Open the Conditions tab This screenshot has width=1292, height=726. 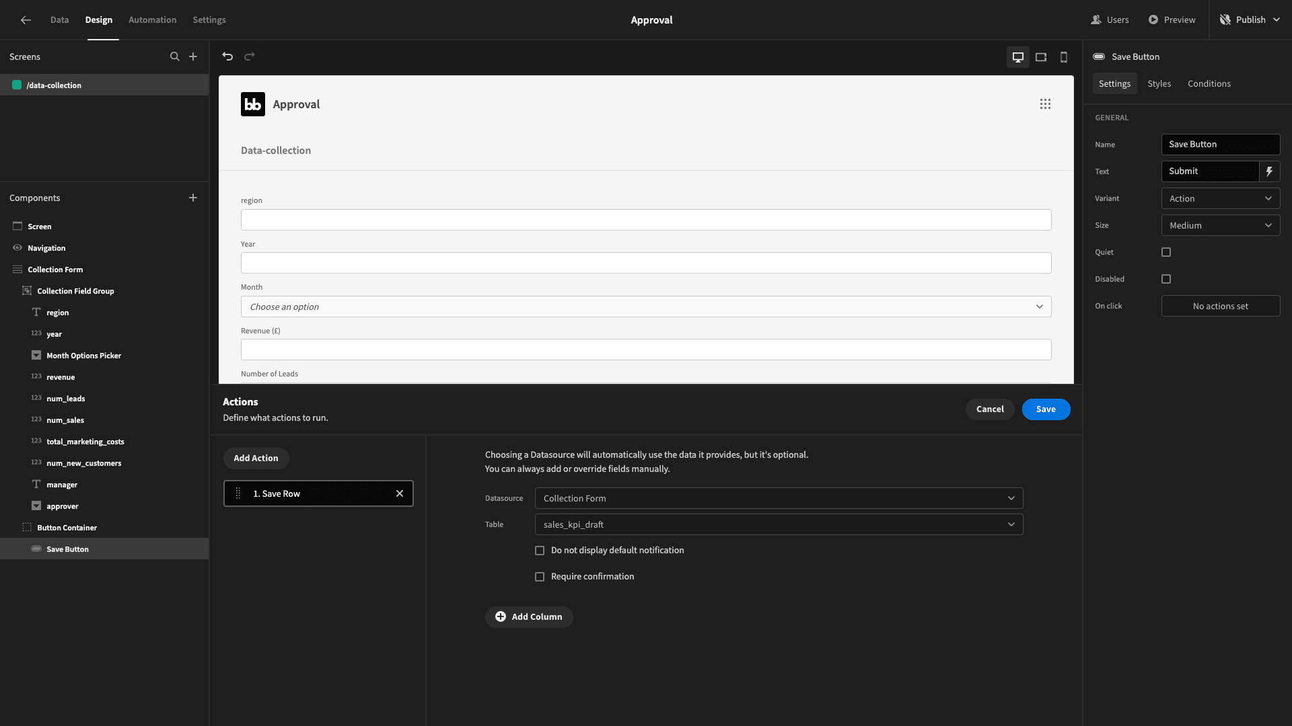pos(1209,83)
